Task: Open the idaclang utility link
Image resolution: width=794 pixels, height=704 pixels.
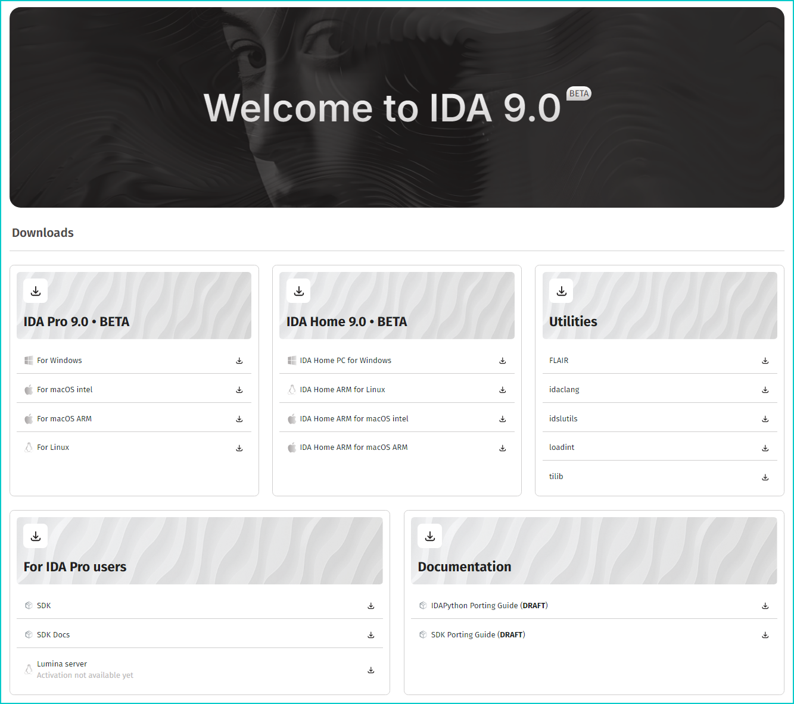Action: (x=564, y=390)
